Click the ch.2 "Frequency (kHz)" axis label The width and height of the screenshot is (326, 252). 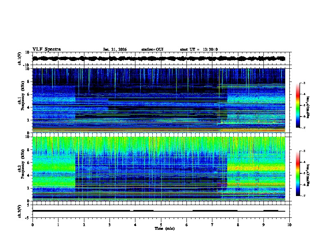(x=23, y=164)
